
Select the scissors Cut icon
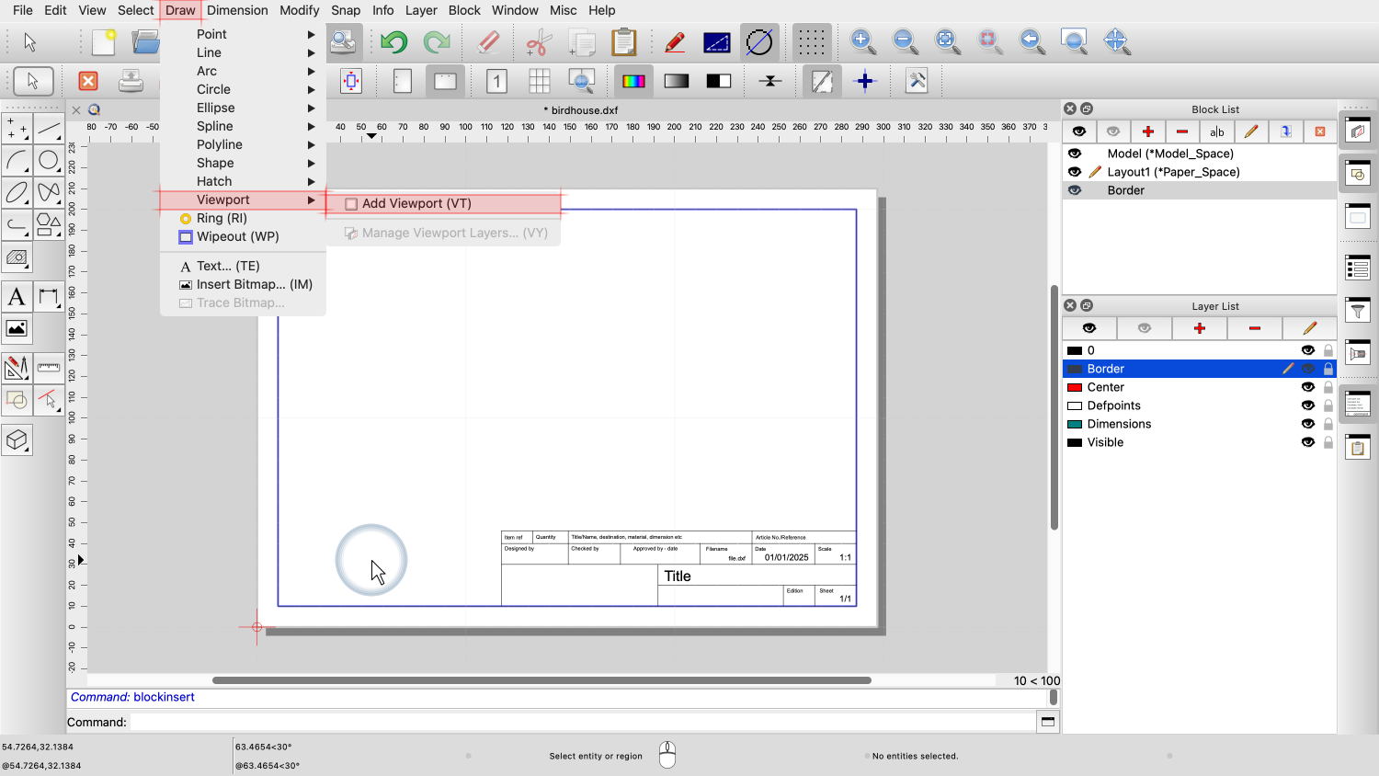(538, 42)
